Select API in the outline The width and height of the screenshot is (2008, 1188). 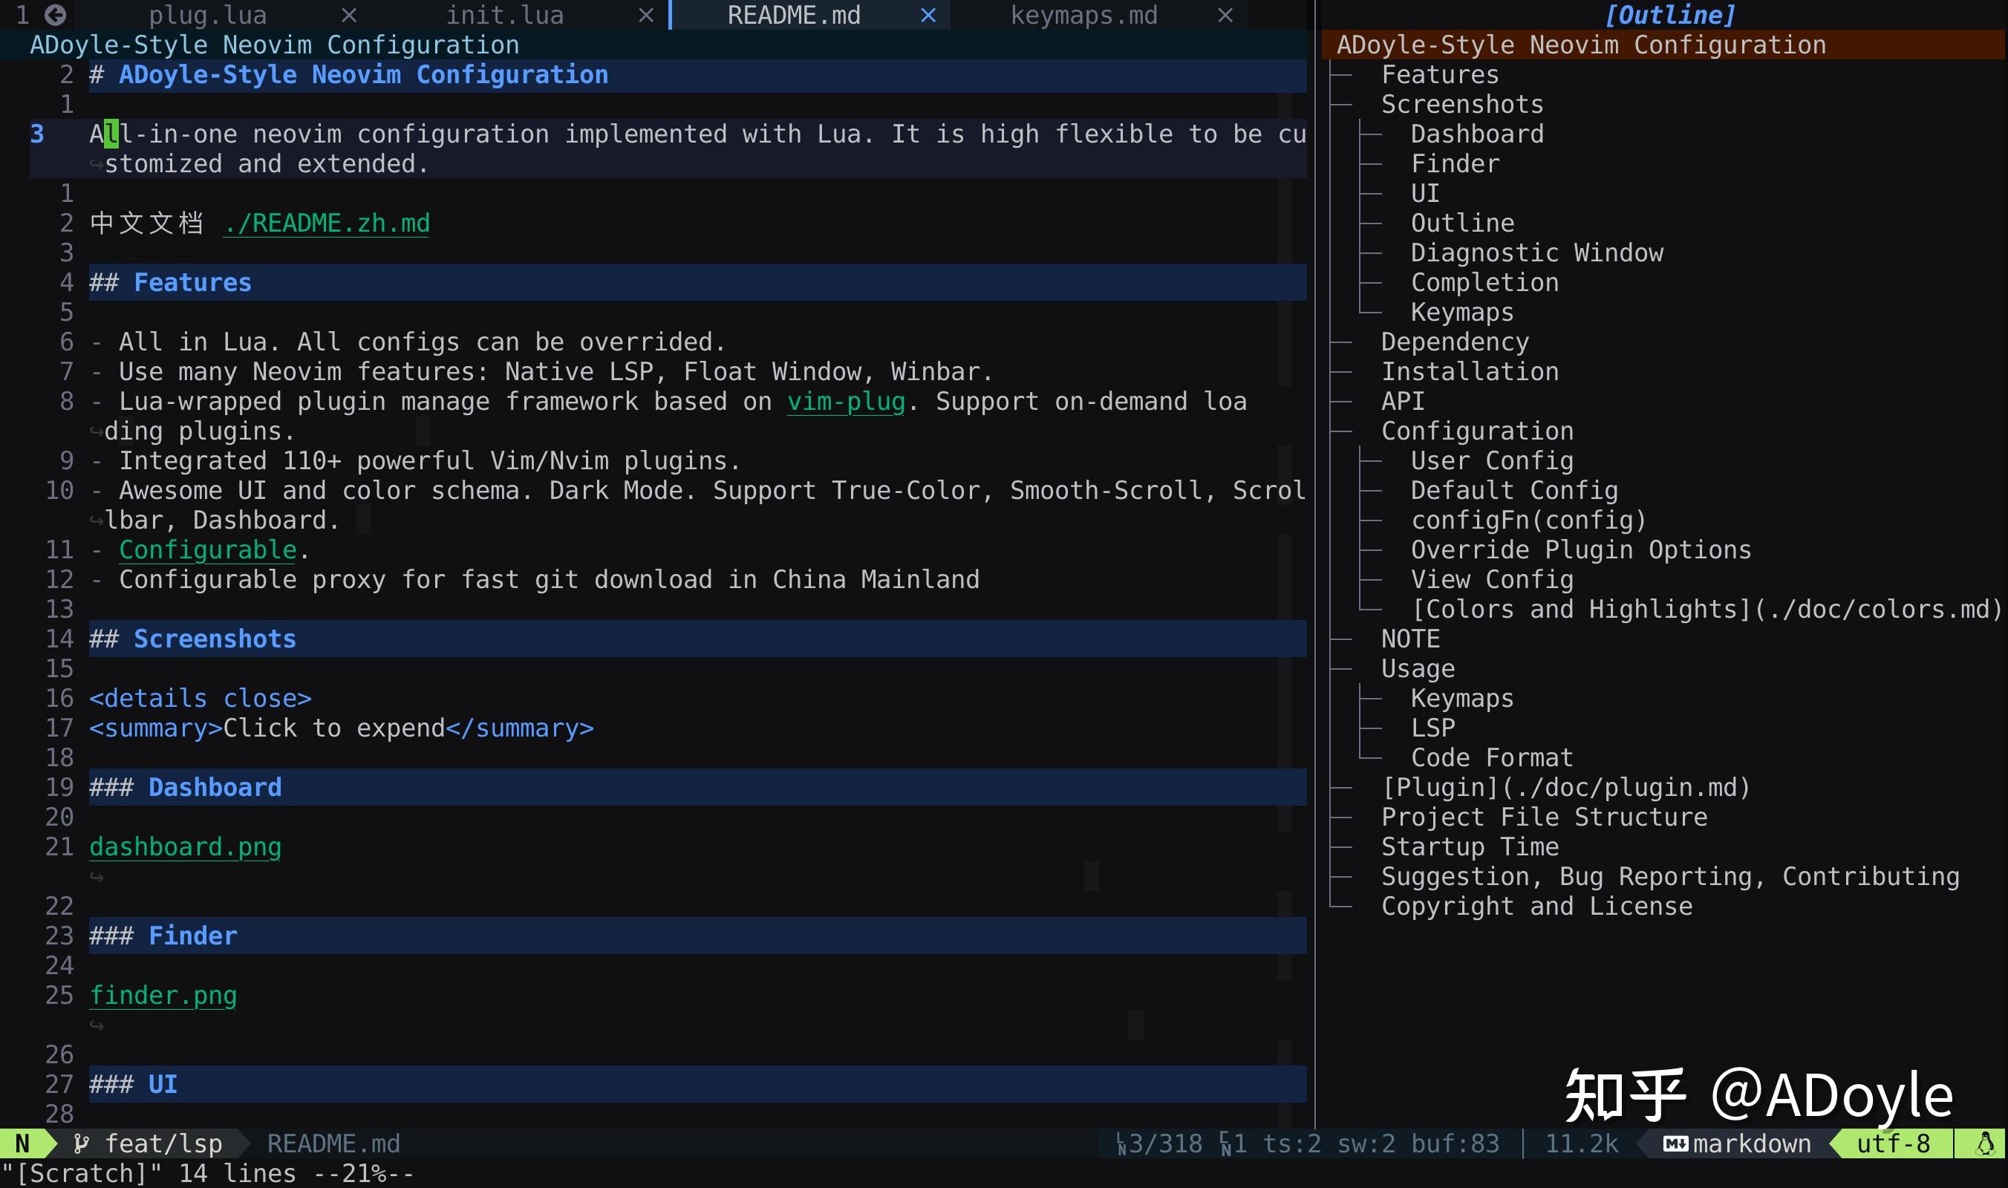tap(1403, 401)
